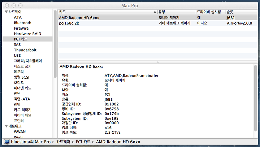This screenshot has width=260, height=147.
Task: Click PCI 카드 in the path bar
Action: coord(83,142)
